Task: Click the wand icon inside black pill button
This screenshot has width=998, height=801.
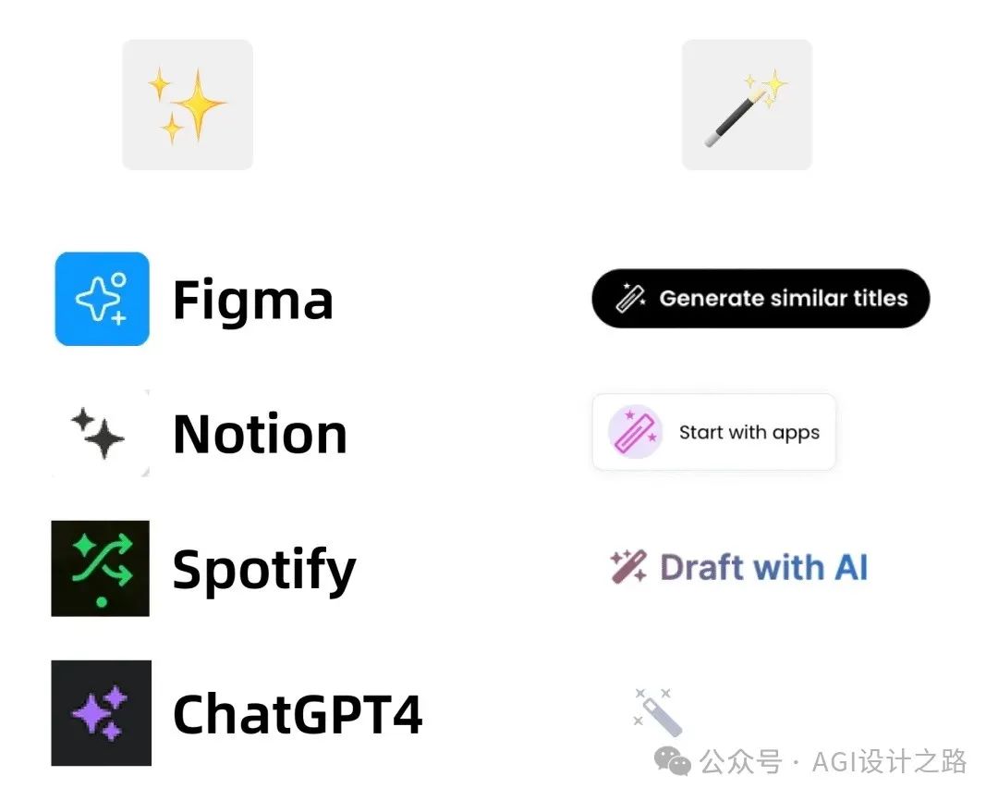Action: pos(630,298)
